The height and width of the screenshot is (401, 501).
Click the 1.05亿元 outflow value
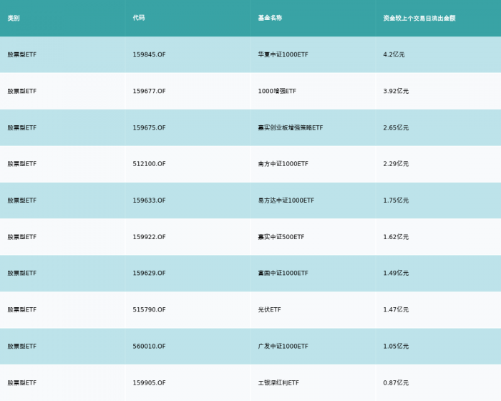coord(396,347)
